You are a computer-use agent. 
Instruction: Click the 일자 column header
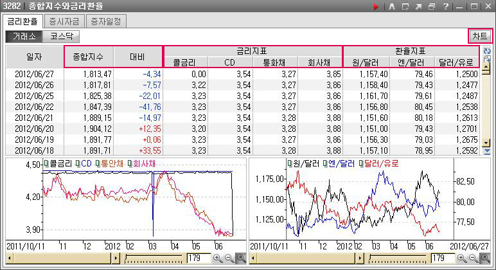click(35, 57)
